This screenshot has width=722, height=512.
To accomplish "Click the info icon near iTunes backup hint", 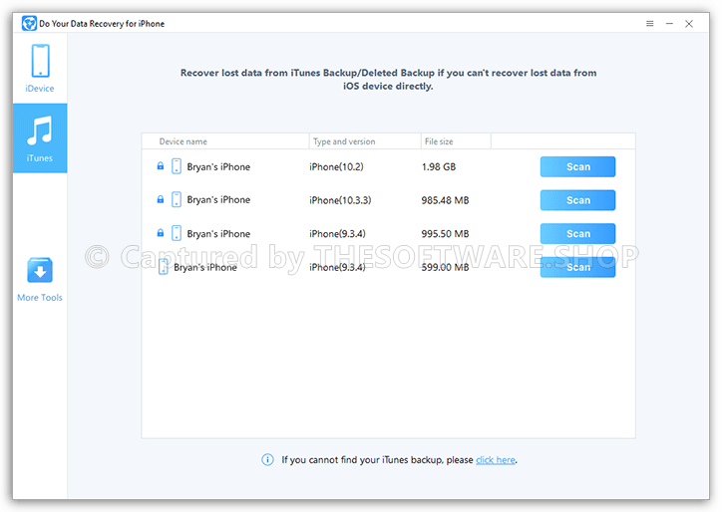I will [267, 459].
